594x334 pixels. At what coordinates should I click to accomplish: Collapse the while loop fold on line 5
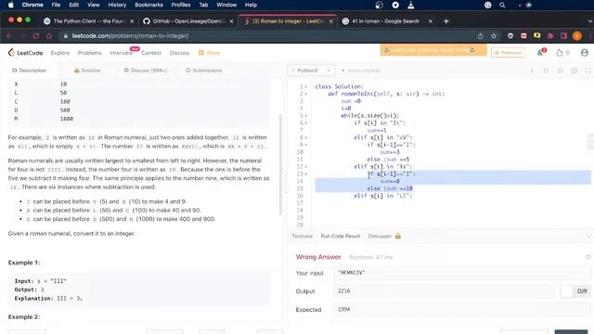(306, 116)
